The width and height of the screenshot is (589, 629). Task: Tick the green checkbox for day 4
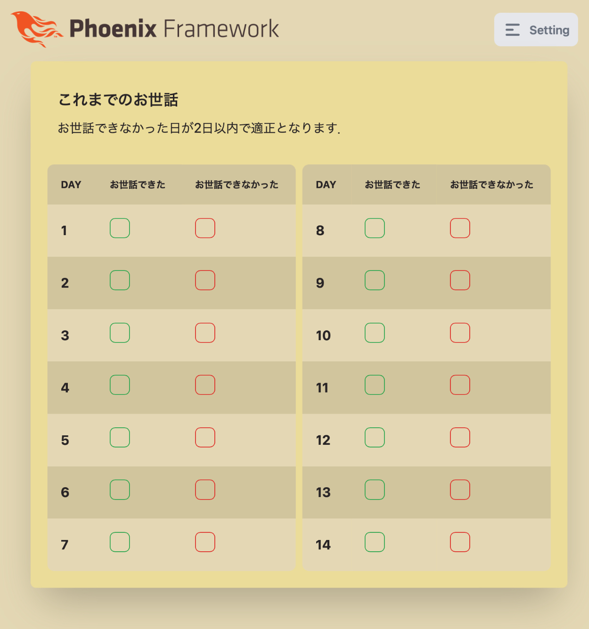click(120, 385)
